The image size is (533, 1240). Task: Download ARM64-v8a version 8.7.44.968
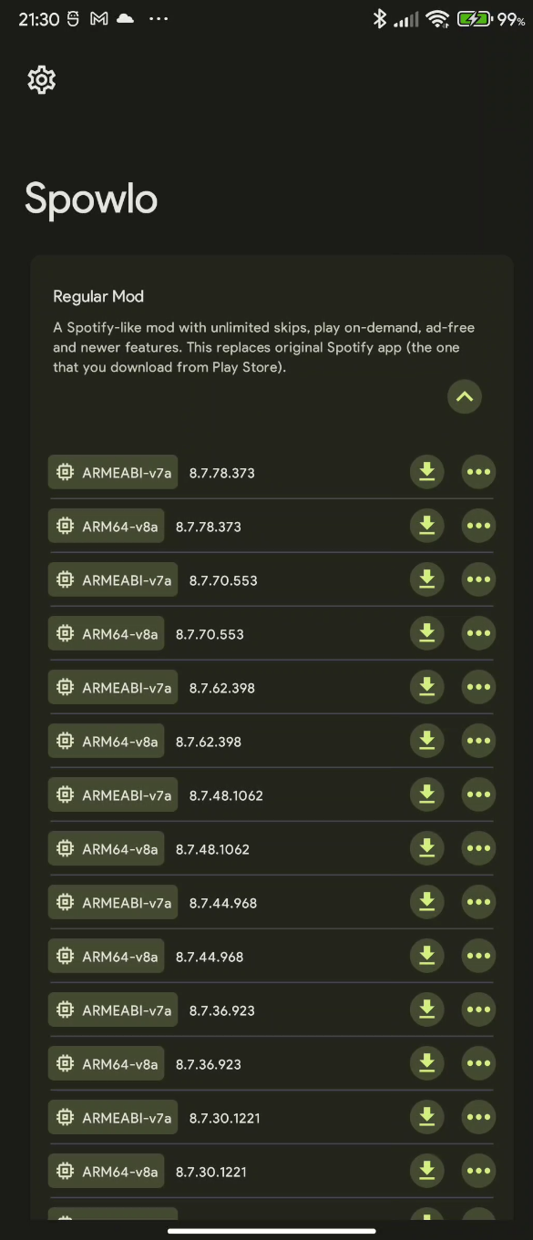(426, 956)
